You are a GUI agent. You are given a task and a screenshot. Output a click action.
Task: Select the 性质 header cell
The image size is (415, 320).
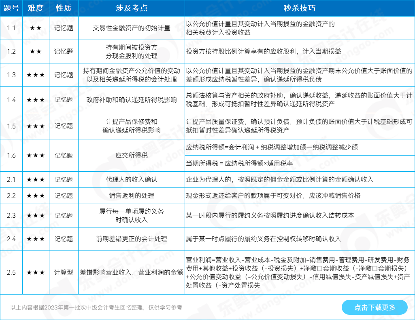(x=63, y=8)
